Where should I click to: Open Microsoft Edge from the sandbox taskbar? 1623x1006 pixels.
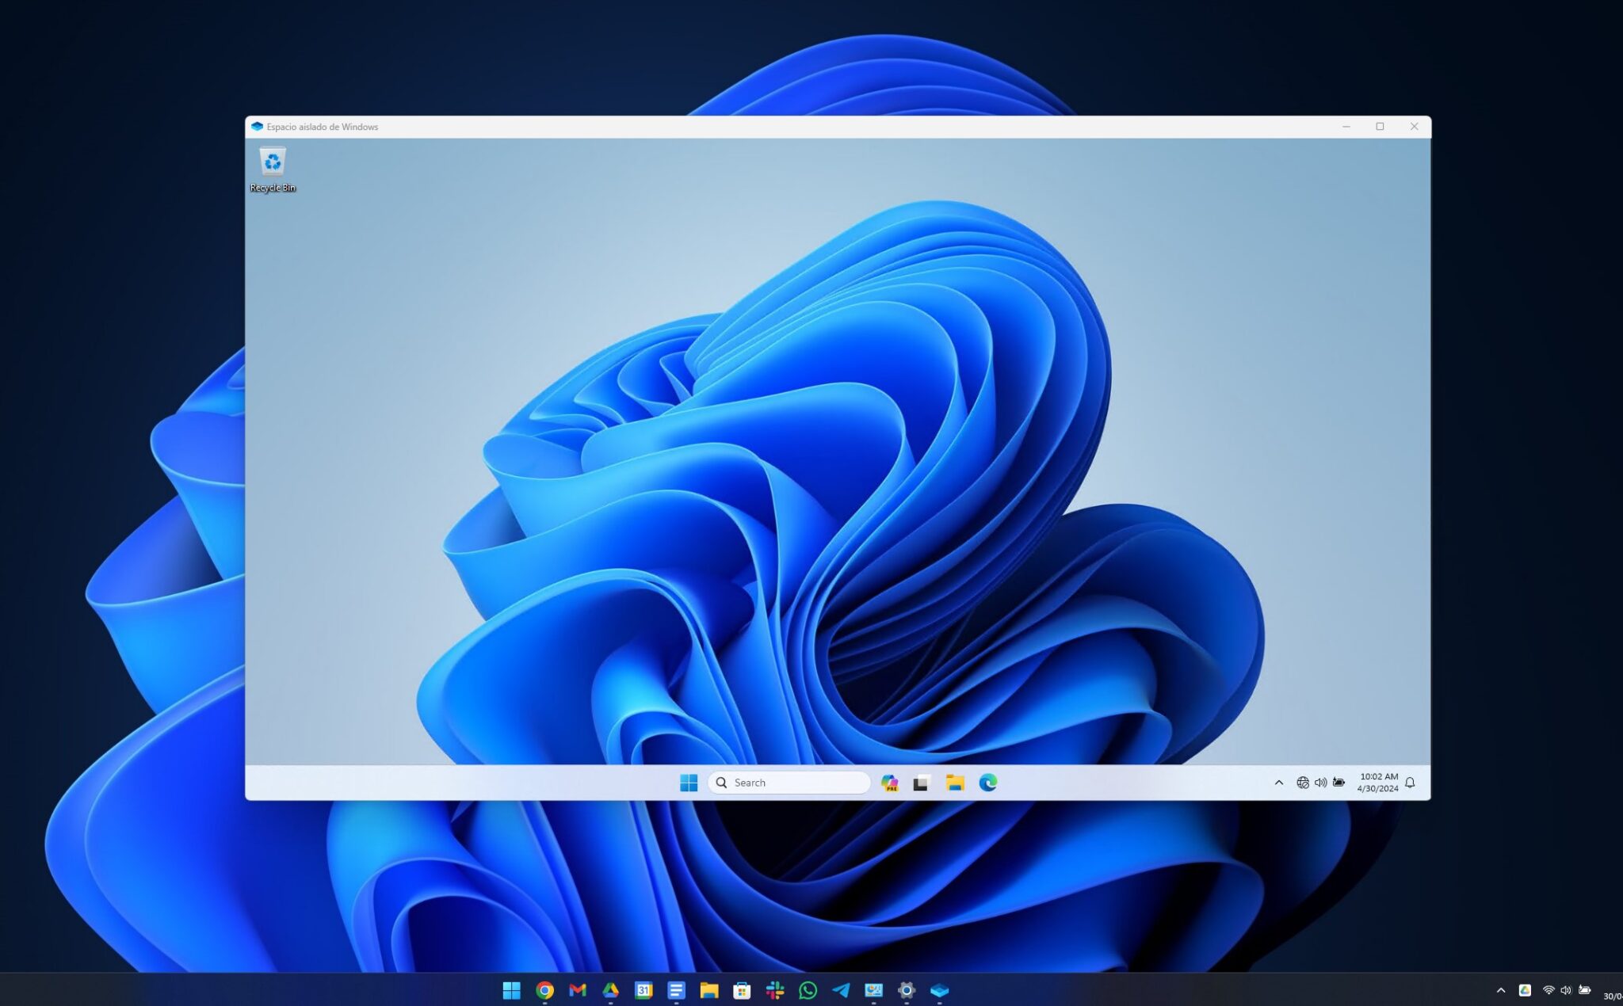[x=988, y=783]
